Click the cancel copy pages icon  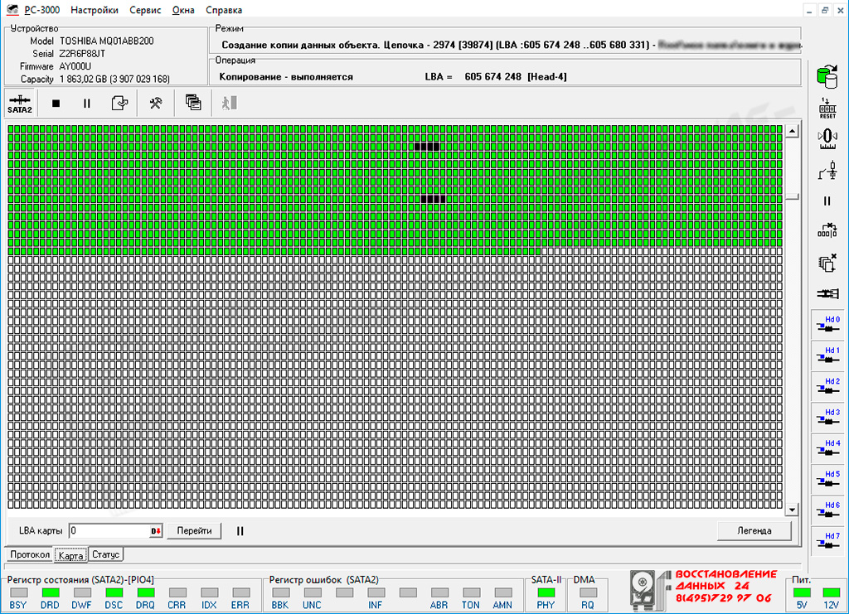pos(827,263)
